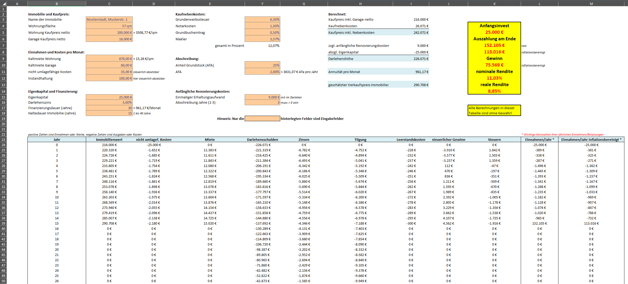Click the Einmaliger Erhaltungsaufwand cell
This screenshot has height=284, width=628.
[x=262, y=97]
